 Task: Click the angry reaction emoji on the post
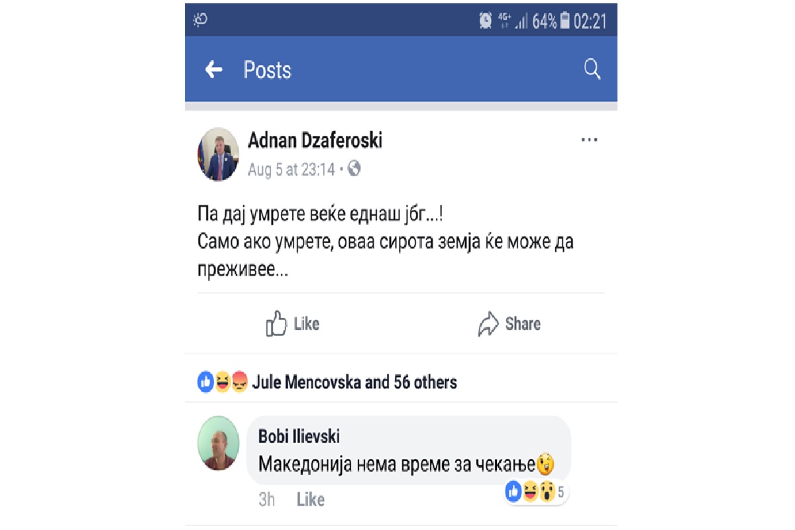239,382
